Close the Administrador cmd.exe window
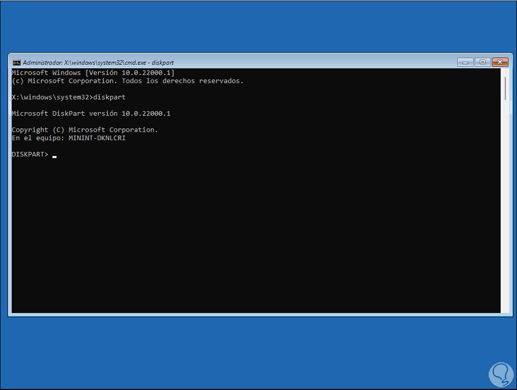 pos(500,62)
